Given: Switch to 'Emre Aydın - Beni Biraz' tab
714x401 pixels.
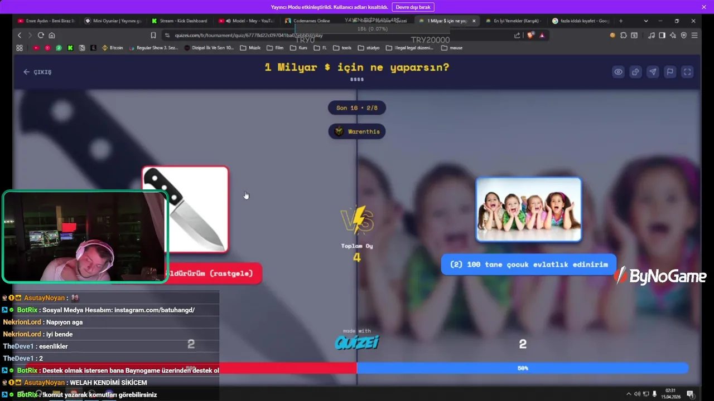Looking at the screenshot, I should [x=46, y=21].
